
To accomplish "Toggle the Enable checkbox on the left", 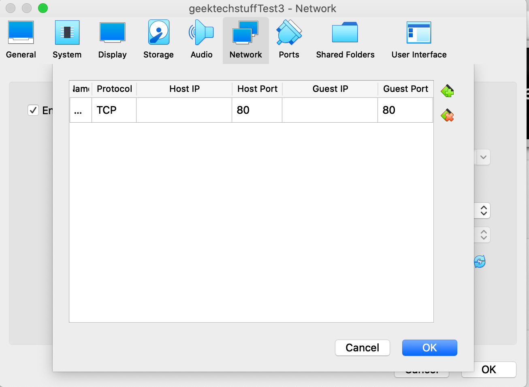I will [33, 110].
